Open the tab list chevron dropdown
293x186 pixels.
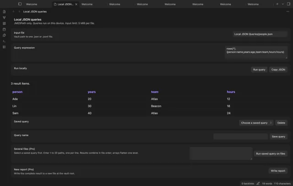click(283, 4)
